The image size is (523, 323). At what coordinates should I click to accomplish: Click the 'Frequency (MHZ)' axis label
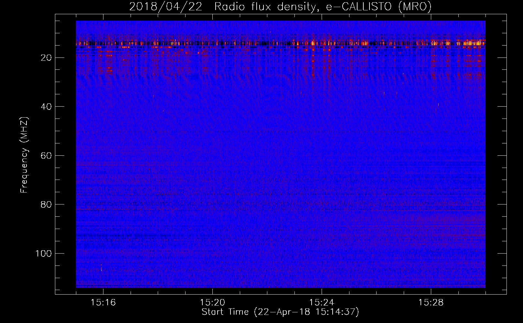pos(24,155)
